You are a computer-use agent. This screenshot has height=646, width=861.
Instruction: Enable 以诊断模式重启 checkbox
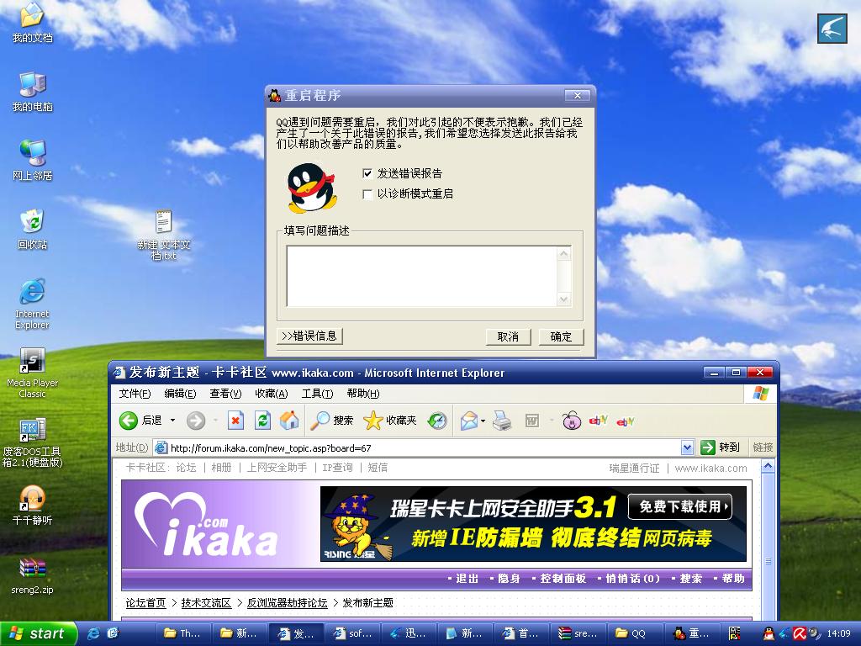click(367, 194)
